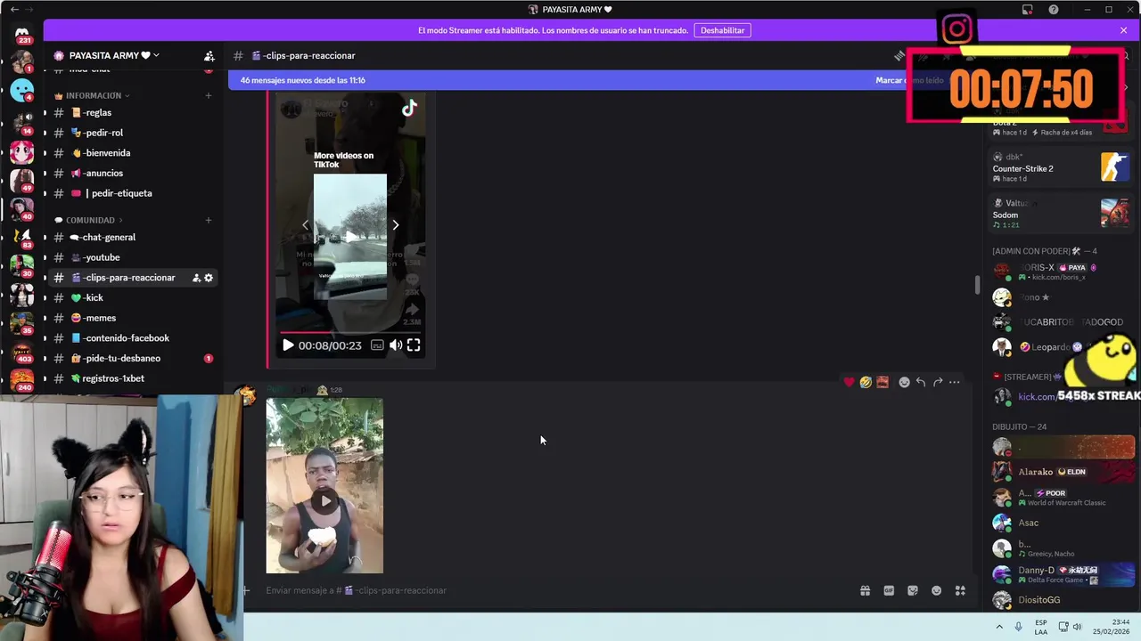The height and width of the screenshot is (641, 1141).
Task: Toggle captions on the TikTok video
Action: click(x=377, y=345)
